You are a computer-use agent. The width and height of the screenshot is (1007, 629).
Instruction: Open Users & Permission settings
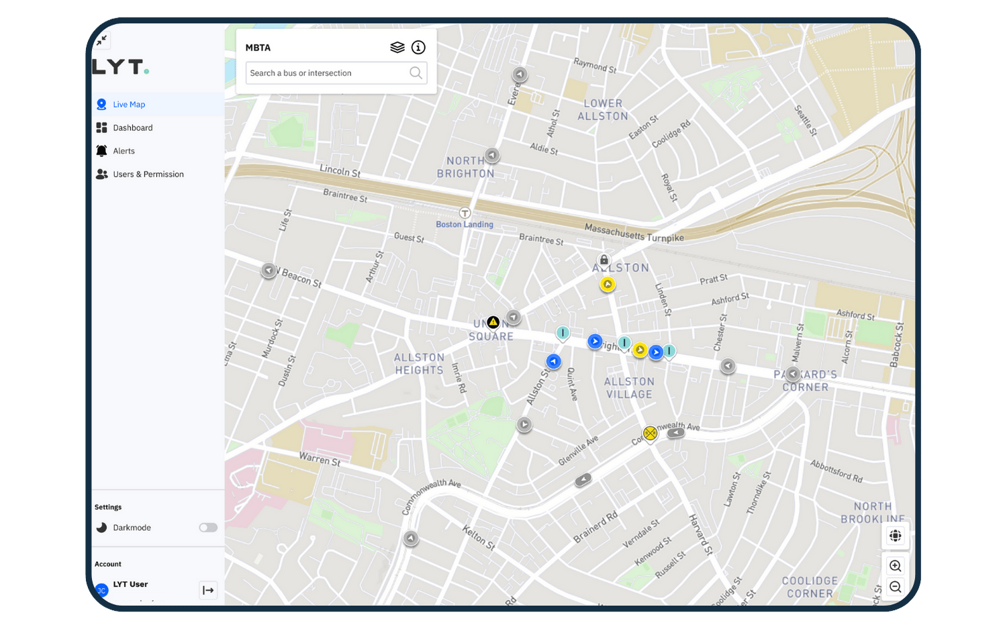(148, 174)
